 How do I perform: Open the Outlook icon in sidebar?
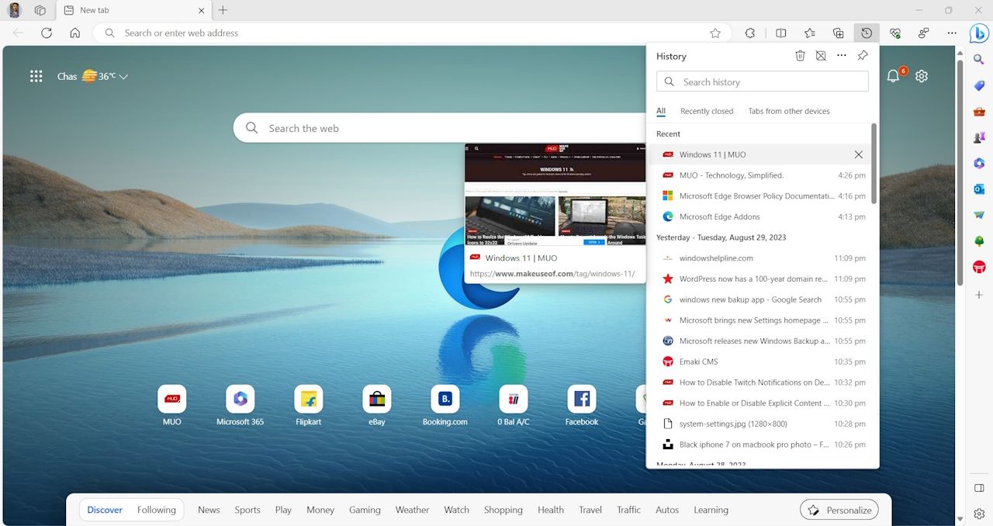[x=979, y=189]
